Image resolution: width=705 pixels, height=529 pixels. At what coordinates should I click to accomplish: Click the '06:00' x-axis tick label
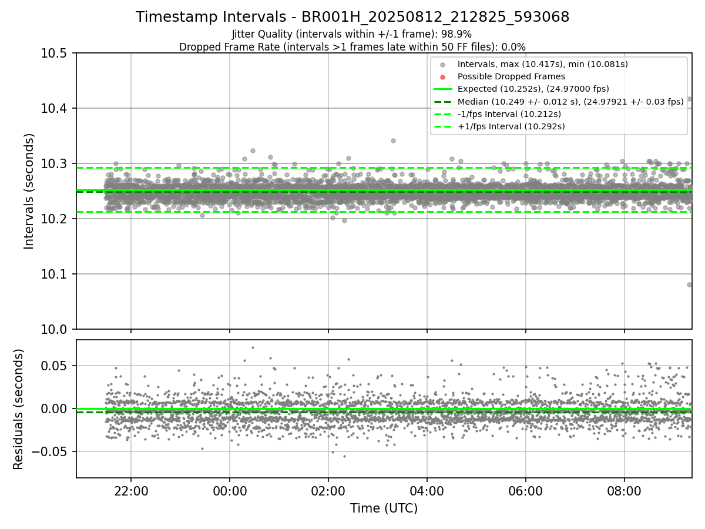point(525,490)
